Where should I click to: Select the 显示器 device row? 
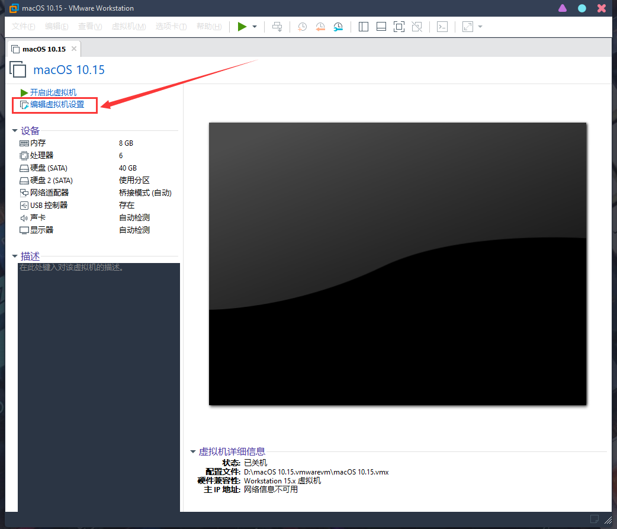[x=98, y=230]
